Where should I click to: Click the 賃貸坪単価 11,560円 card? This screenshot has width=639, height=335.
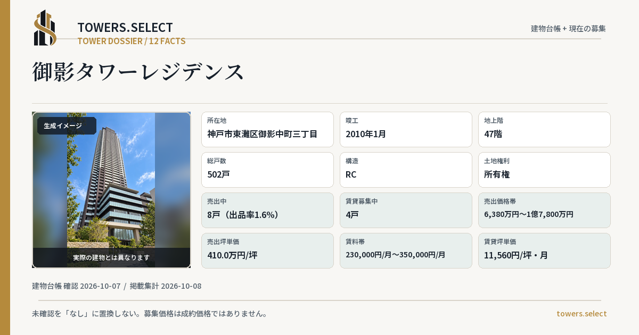pos(544,250)
